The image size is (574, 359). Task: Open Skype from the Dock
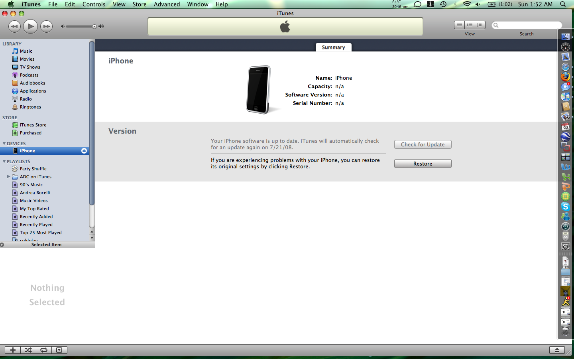[566, 206]
